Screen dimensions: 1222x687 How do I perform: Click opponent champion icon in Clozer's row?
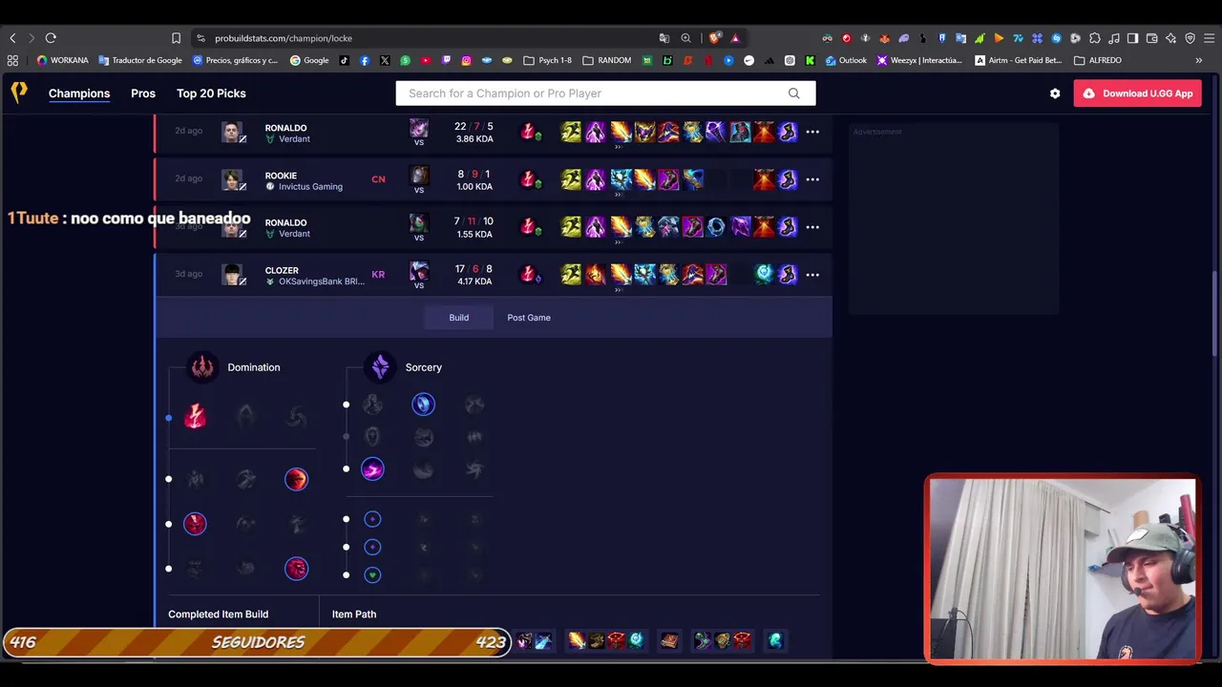pos(419,270)
